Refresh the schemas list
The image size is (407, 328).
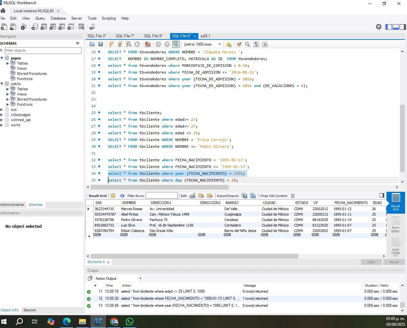pos(78,43)
